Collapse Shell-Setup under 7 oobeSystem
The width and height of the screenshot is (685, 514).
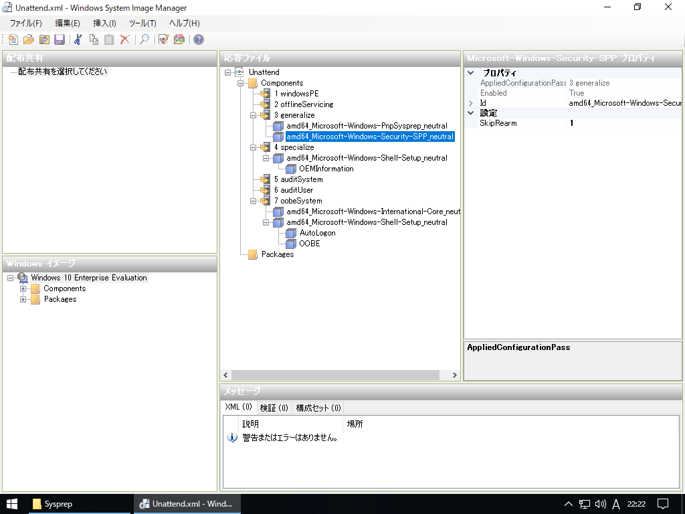tap(266, 222)
